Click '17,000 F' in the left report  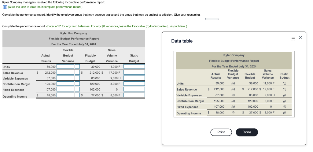pos(115,73)
